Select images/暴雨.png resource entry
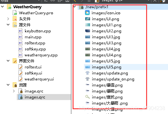 click(107, 91)
